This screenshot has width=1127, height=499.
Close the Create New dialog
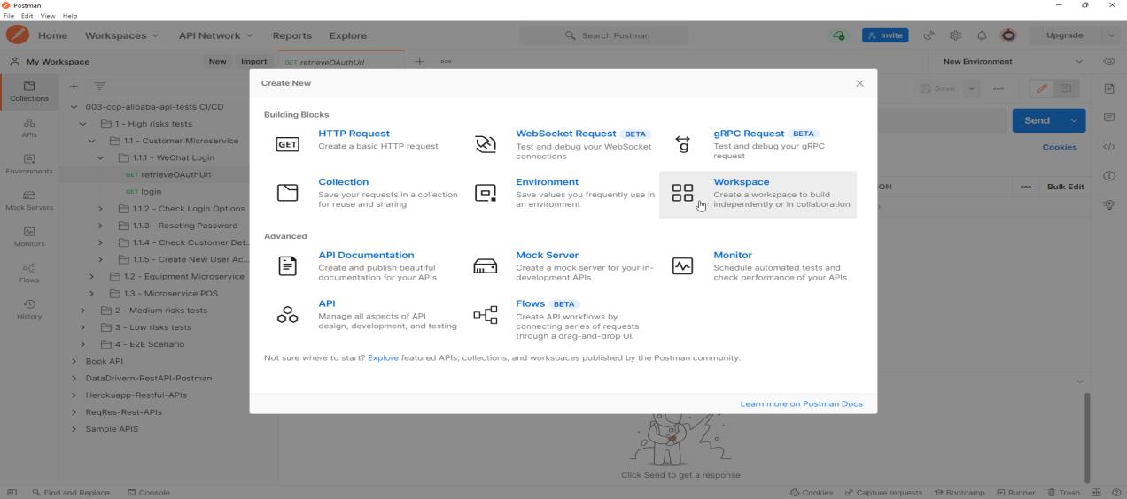point(859,83)
